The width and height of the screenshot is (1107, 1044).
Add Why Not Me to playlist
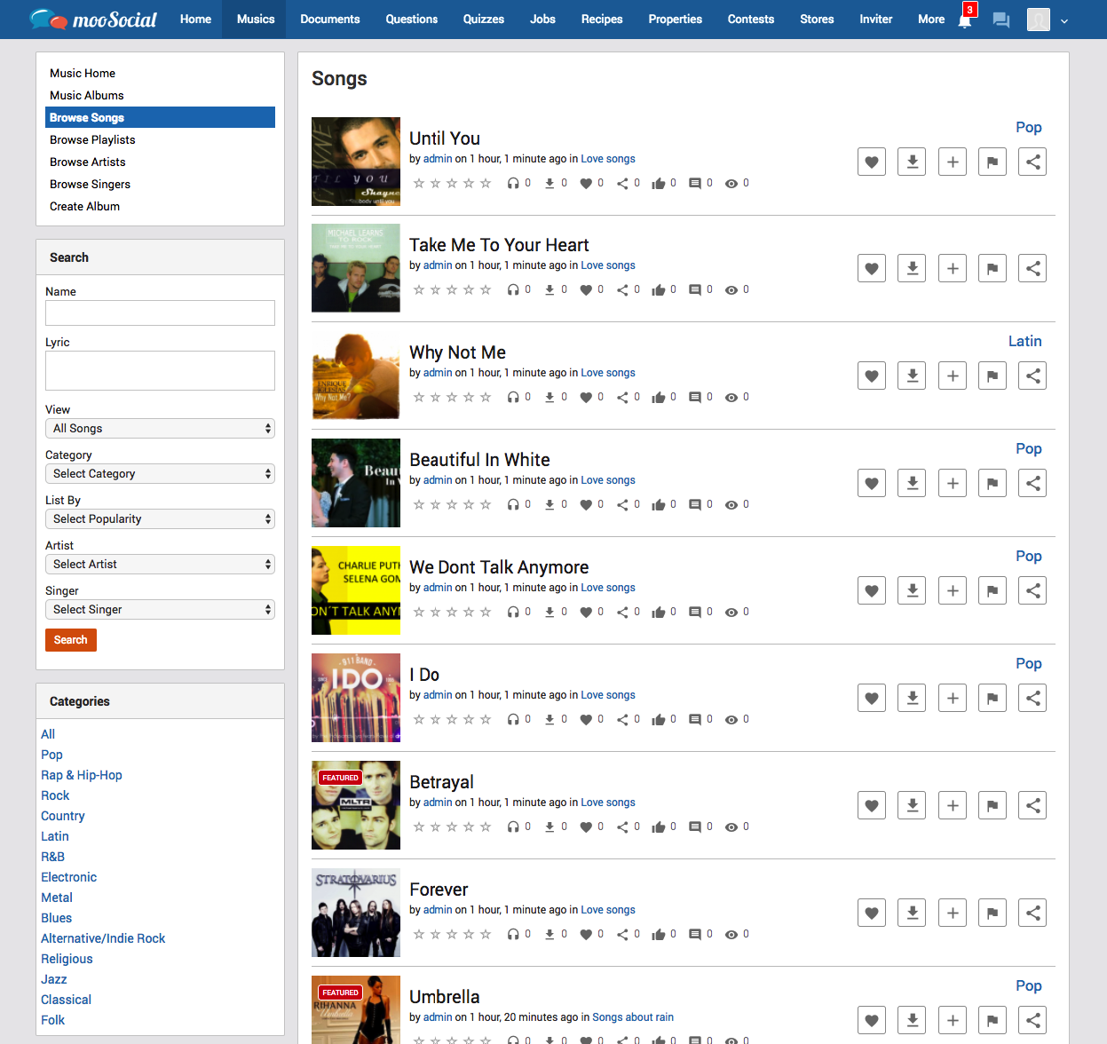[953, 376]
